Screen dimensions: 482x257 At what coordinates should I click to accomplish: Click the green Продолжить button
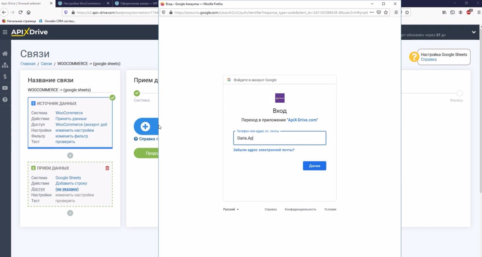click(146, 153)
